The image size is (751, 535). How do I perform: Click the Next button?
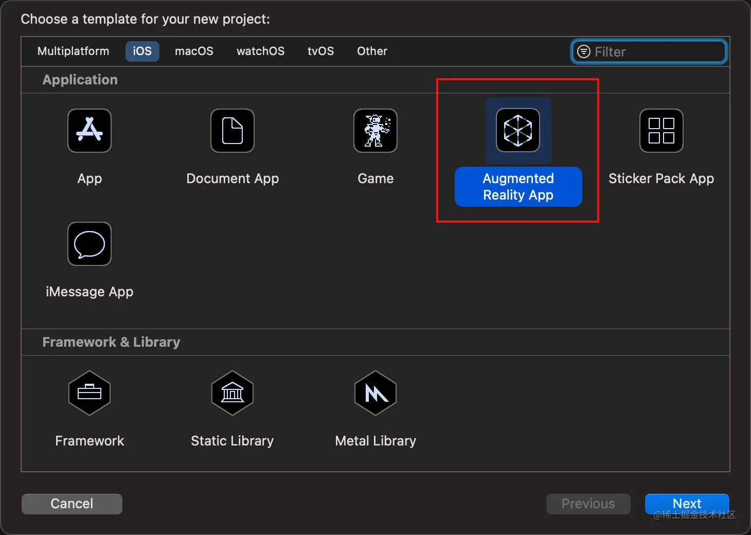pyautogui.click(x=687, y=504)
